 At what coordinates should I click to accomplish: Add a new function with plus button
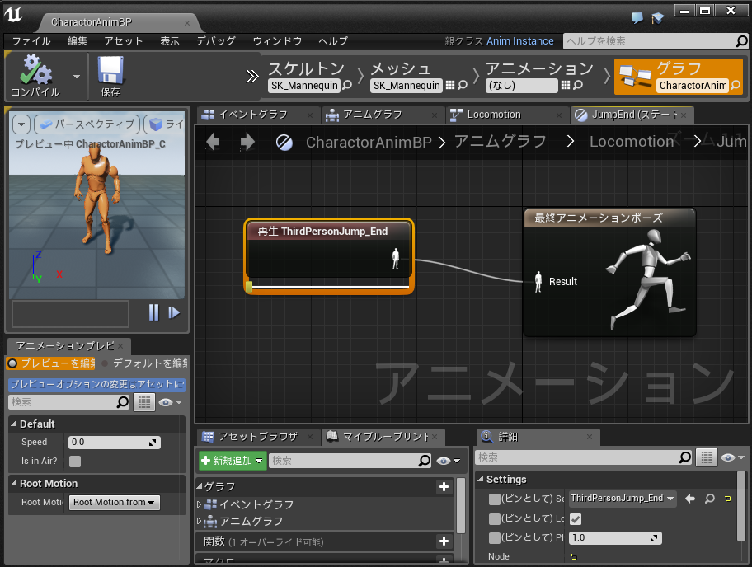coord(444,541)
